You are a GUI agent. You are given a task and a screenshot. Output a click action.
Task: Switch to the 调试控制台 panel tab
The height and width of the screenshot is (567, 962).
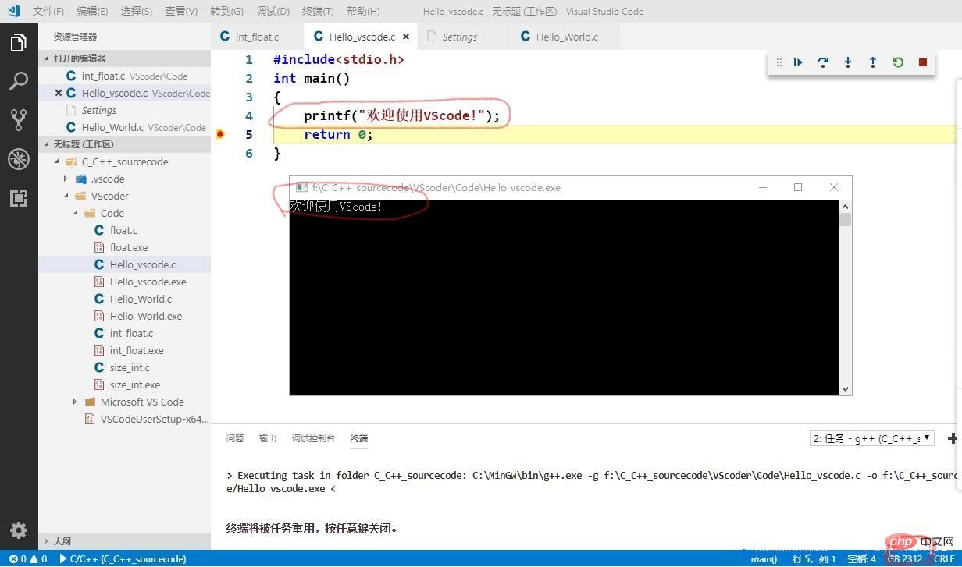(x=313, y=438)
